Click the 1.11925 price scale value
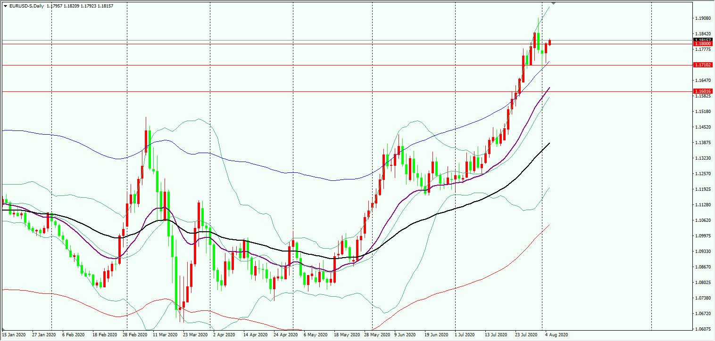Viewport: 715px width, 341px height. click(703, 189)
